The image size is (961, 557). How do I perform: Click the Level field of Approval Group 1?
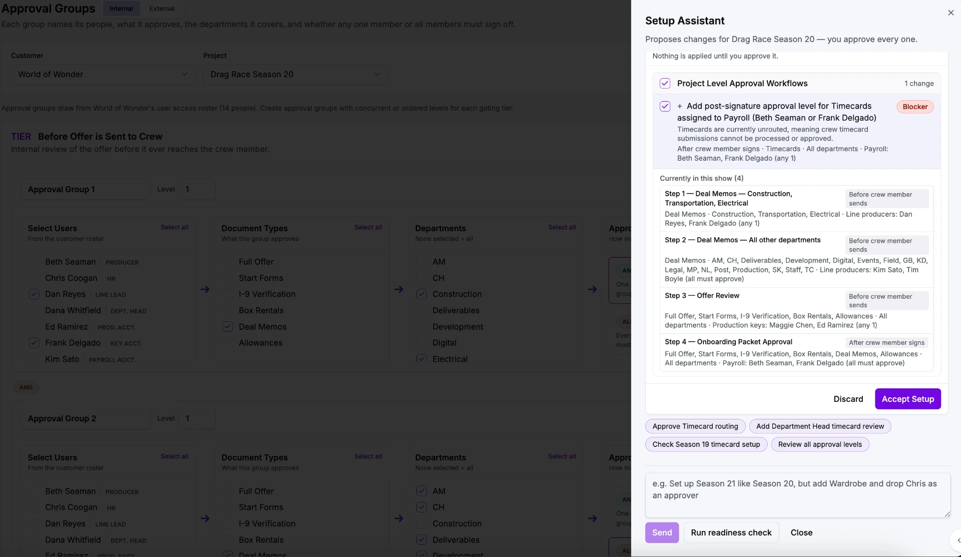pyautogui.click(x=197, y=189)
